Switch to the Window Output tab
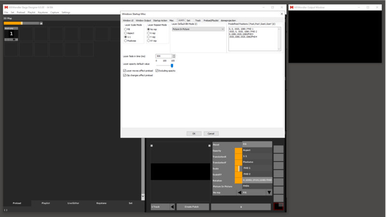The image size is (386, 217). [143, 20]
